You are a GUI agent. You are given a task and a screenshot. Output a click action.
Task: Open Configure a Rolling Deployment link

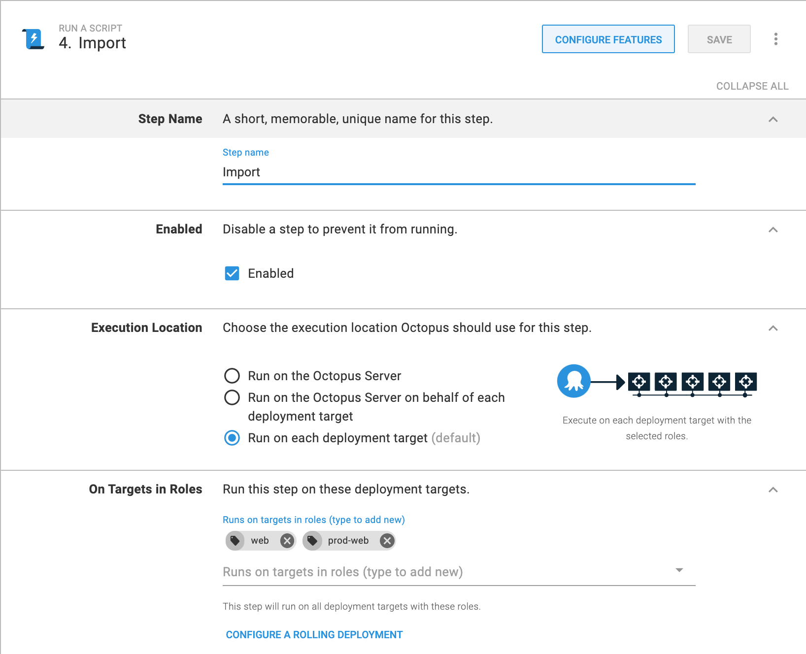click(314, 635)
